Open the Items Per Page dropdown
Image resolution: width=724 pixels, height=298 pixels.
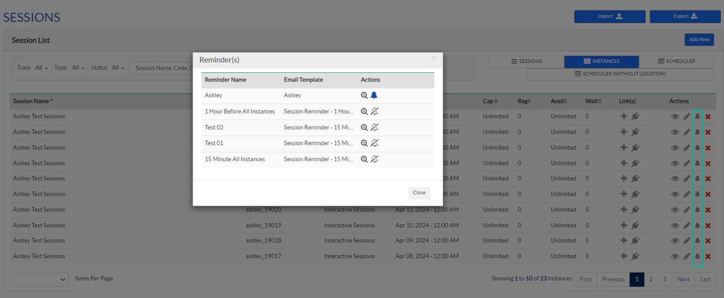39,279
